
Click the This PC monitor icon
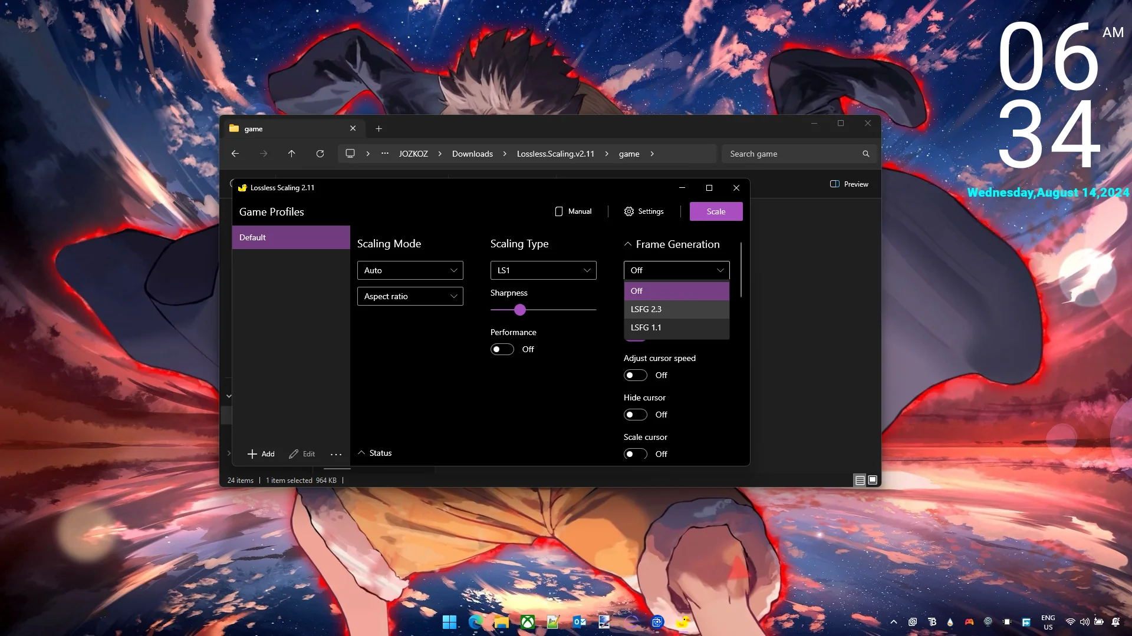[350, 154]
